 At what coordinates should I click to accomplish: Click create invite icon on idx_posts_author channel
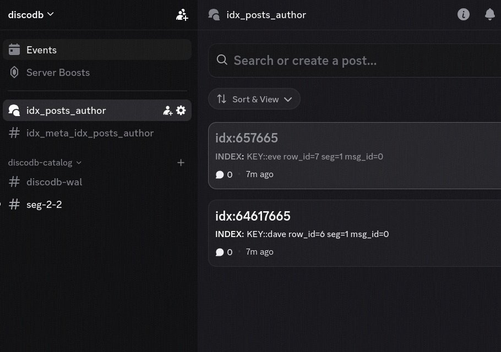pos(168,111)
